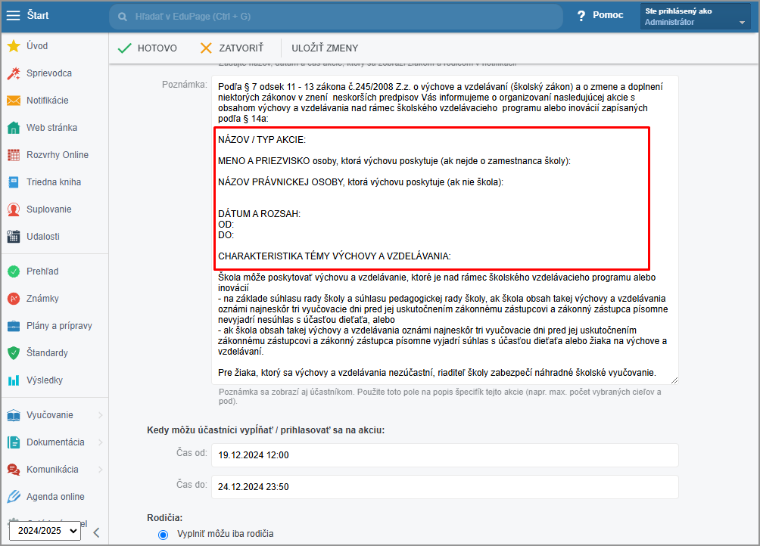Click ULOŽIŤ ZMENY to save changes
The image size is (760, 546).
pos(325,48)
